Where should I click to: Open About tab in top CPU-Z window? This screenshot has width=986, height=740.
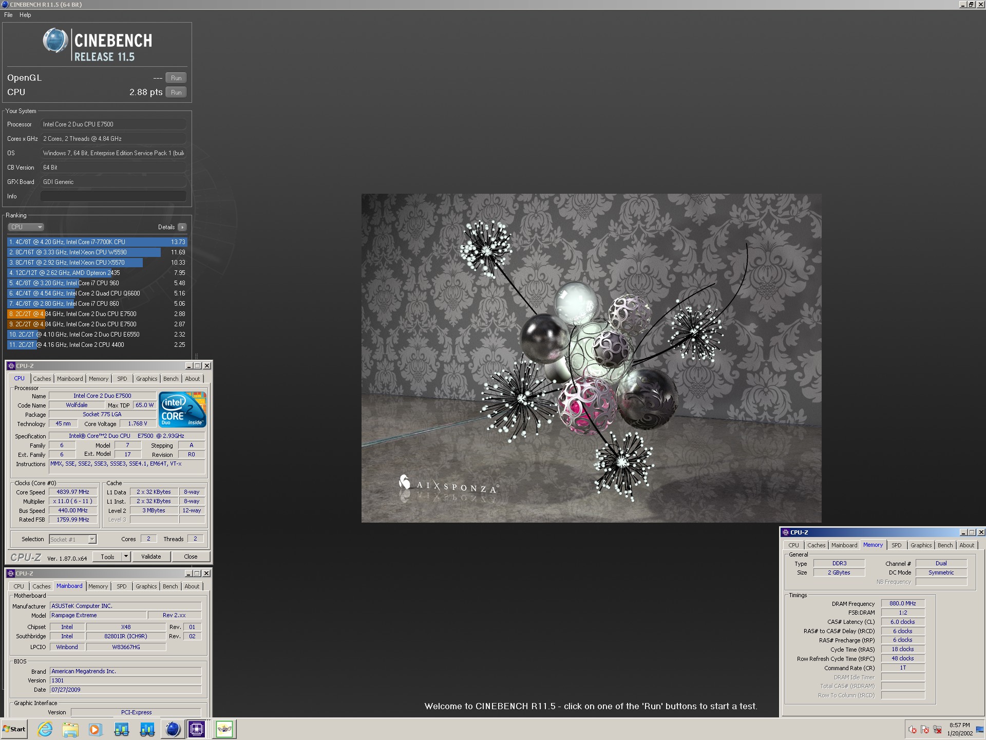193,379
